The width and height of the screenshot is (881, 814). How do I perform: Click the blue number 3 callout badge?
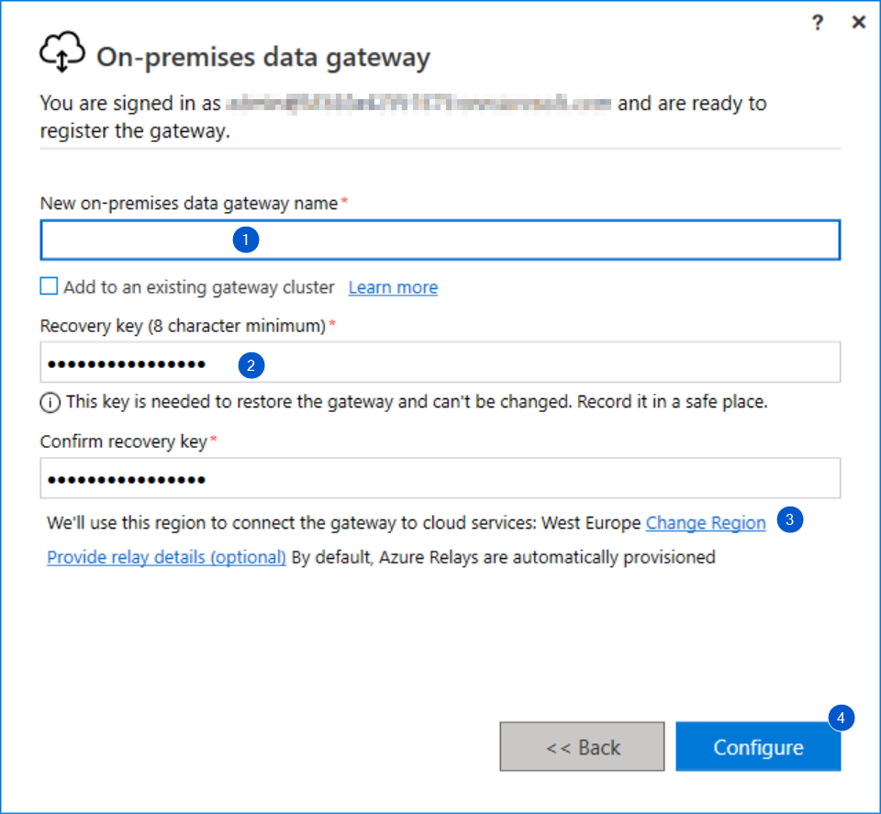point(789,519)
